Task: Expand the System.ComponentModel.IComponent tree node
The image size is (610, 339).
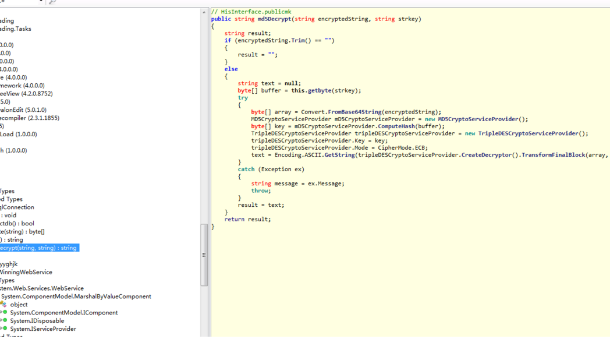Action: tap(1, 312)
